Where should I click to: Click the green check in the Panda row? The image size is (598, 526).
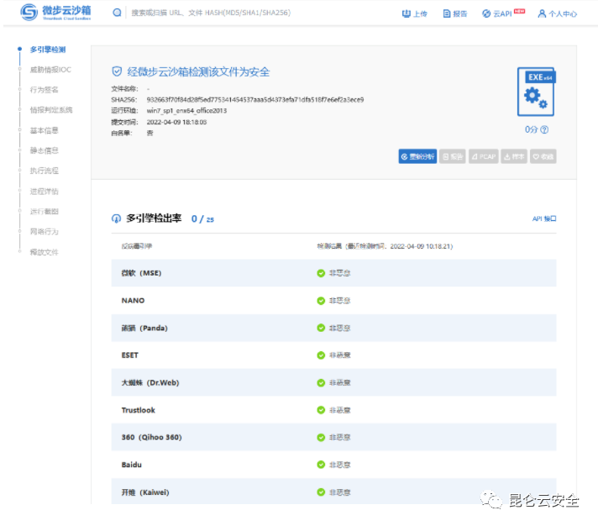coord(321,328)
